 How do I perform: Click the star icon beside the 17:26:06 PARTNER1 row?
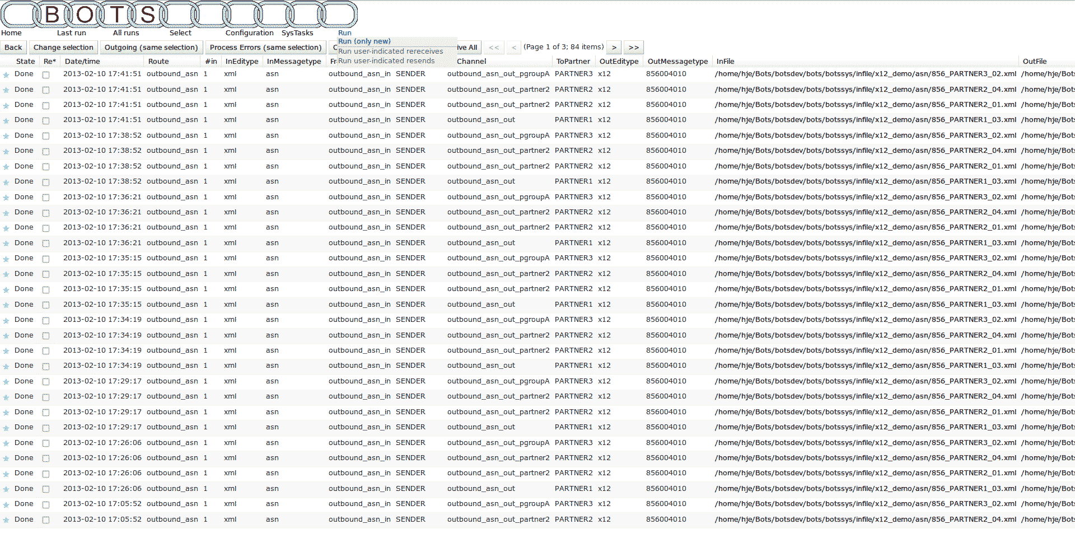(6, 488)
